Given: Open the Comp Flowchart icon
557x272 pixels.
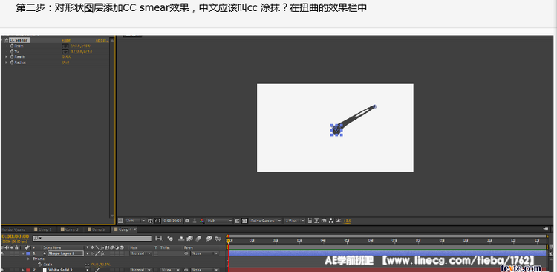Looking at the screenshot, I should [x=331, y=221].
